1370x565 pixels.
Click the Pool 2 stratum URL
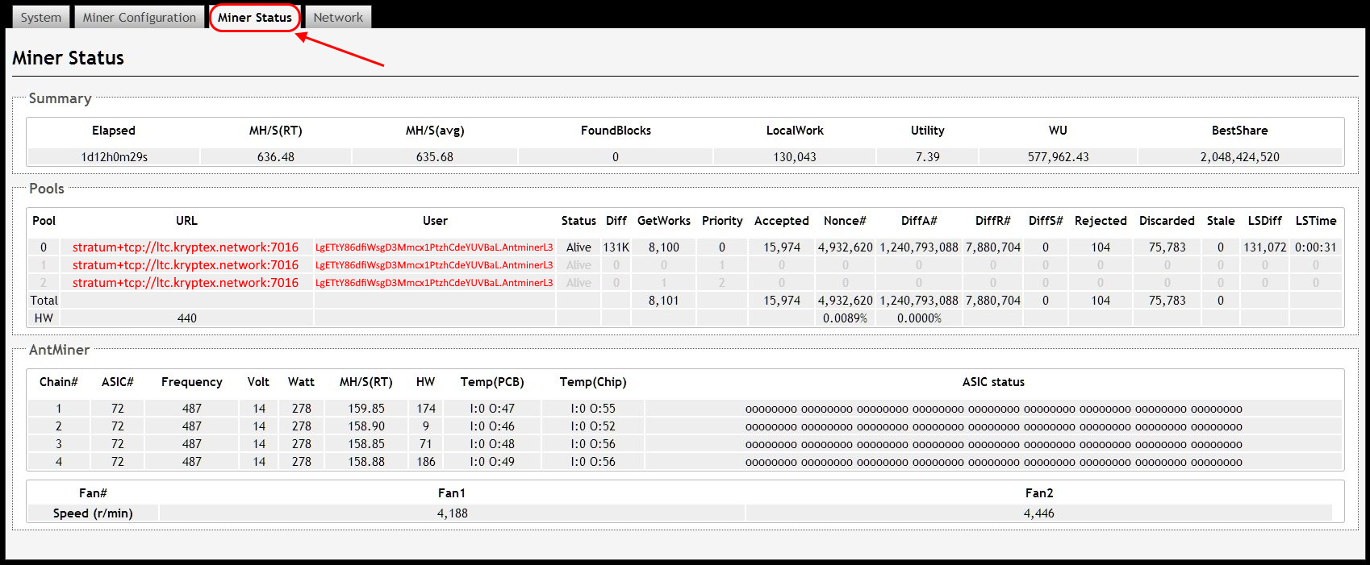[x=186, y=283]
